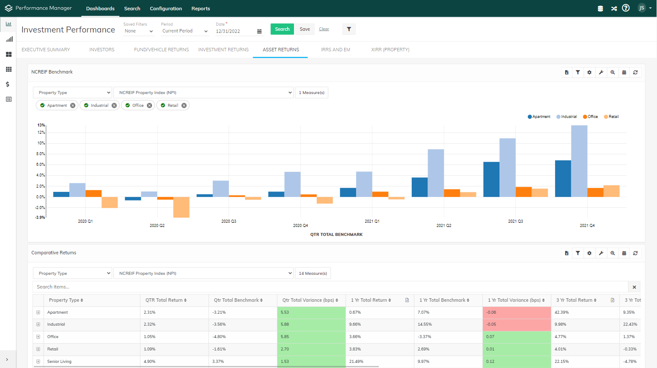This screenshot has height=368, width=657.
Task: Clear the Search items field
Action: 634,287
